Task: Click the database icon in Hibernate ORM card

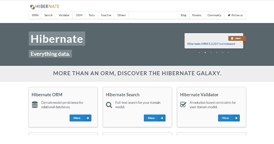Action: click(x=35, y=105)
